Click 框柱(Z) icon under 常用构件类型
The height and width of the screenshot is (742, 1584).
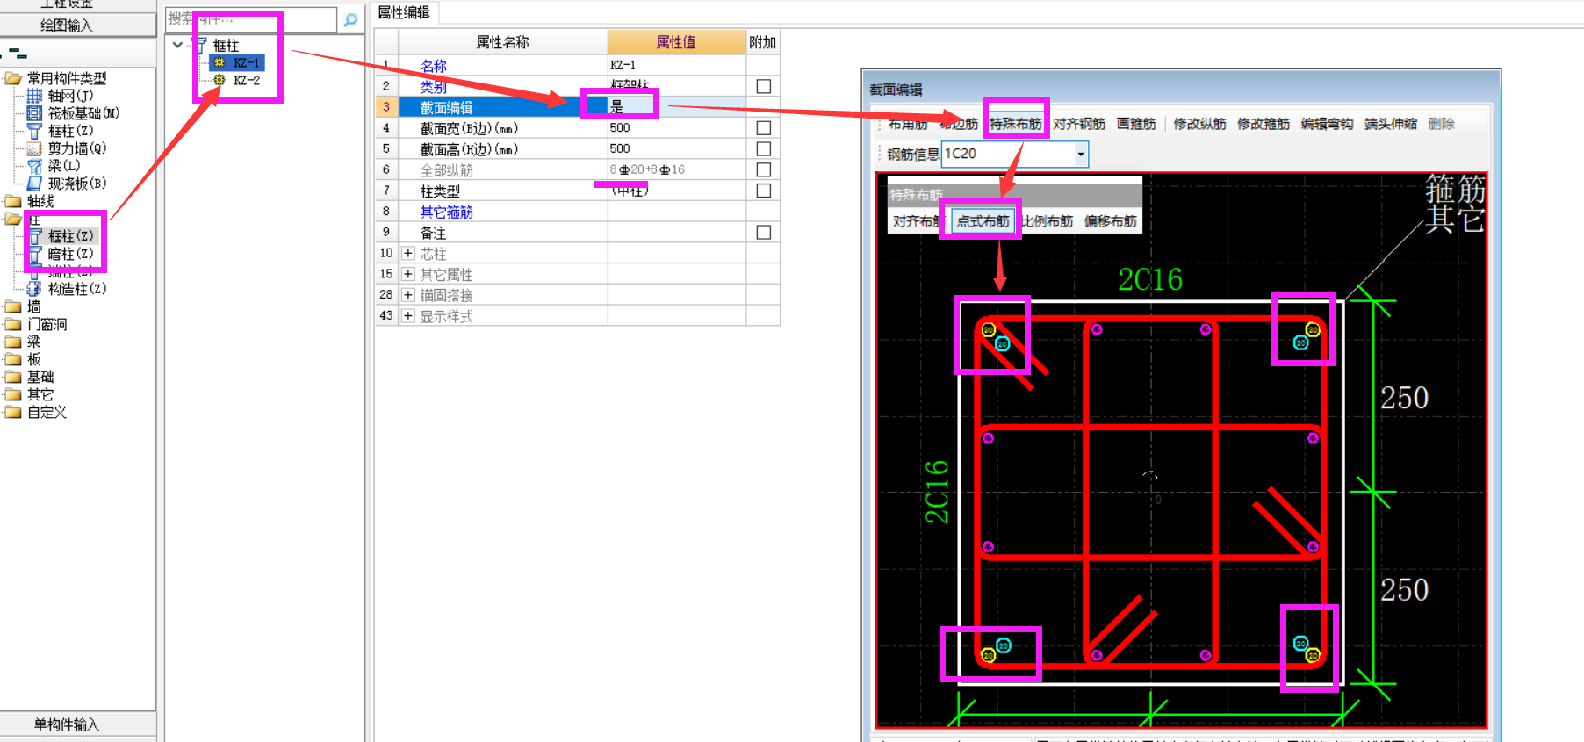(x=34, y=131)
